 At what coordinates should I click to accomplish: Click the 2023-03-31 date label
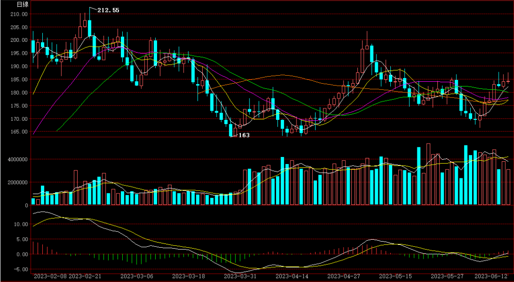click(240, 276)
